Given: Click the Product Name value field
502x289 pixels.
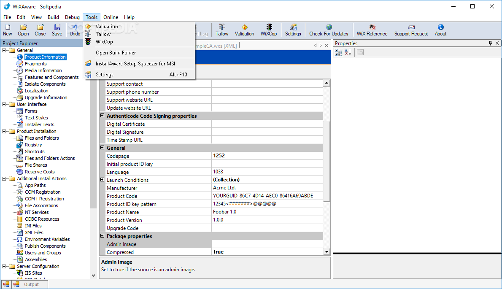Looking at the screenshot, I should [x=267, y=212].
